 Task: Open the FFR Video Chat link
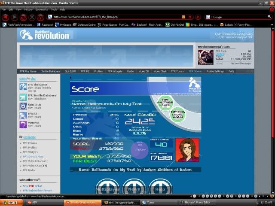[x=34, y=165]
